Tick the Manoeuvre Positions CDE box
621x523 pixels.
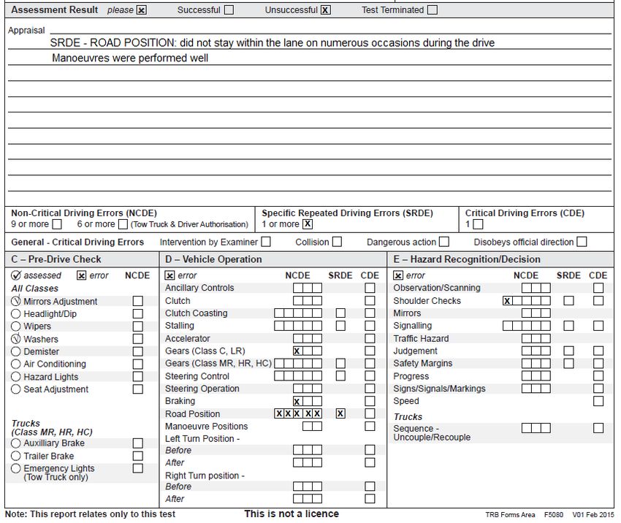[370, 426]
